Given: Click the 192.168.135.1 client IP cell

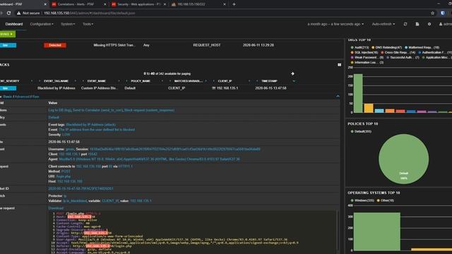Looking at the screenshot, I should pyautogui.click(x=227, y=88).
